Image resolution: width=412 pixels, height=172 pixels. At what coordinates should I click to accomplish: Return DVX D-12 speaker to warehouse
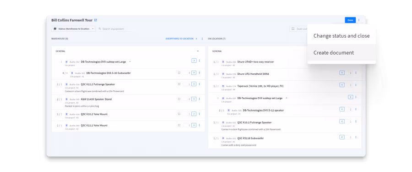coord(342,109)
